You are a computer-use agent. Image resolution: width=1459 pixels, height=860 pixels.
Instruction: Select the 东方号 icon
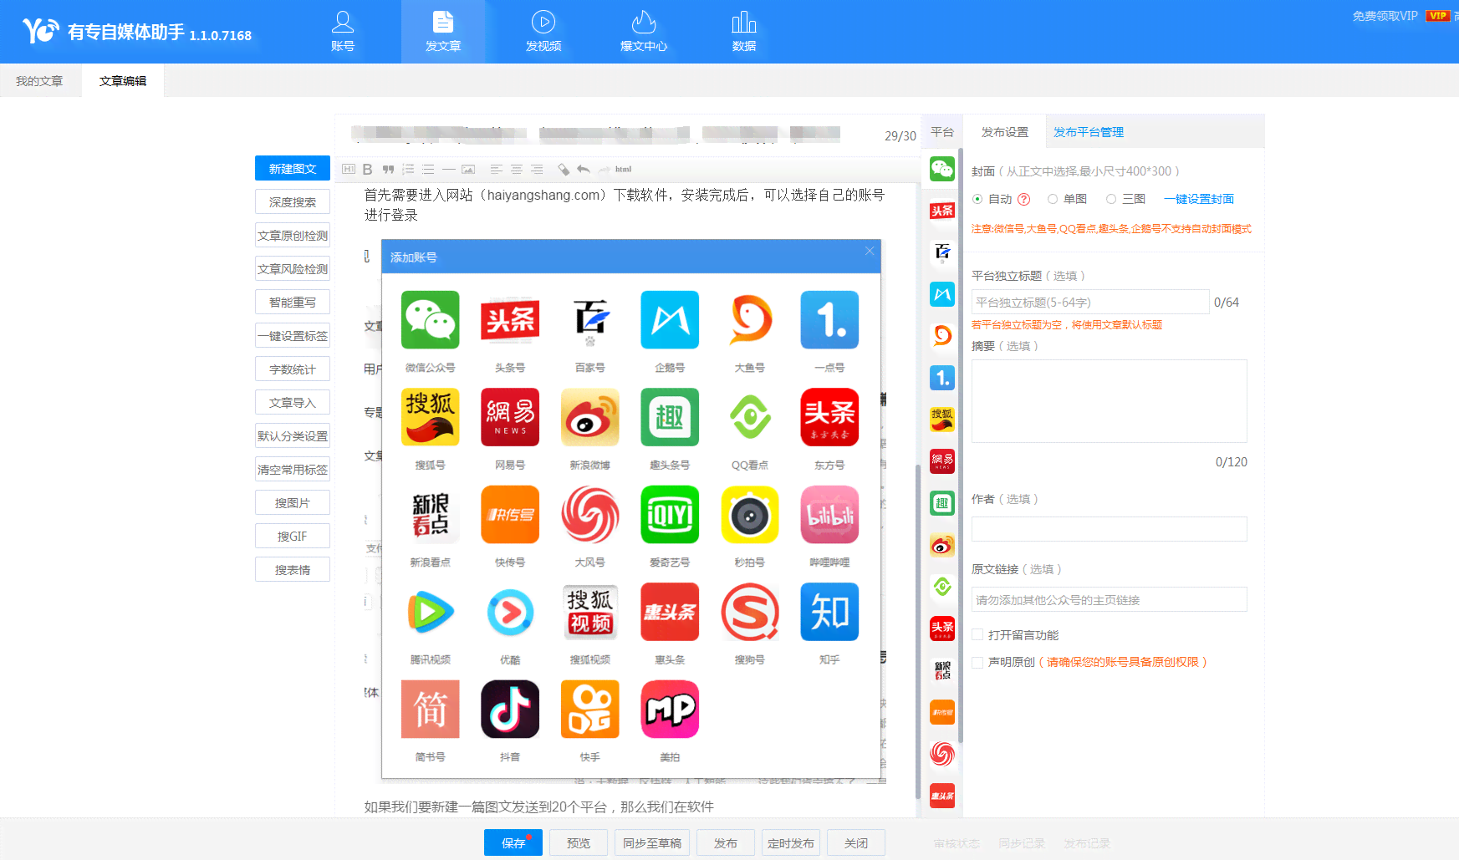(x=829, y=417)
